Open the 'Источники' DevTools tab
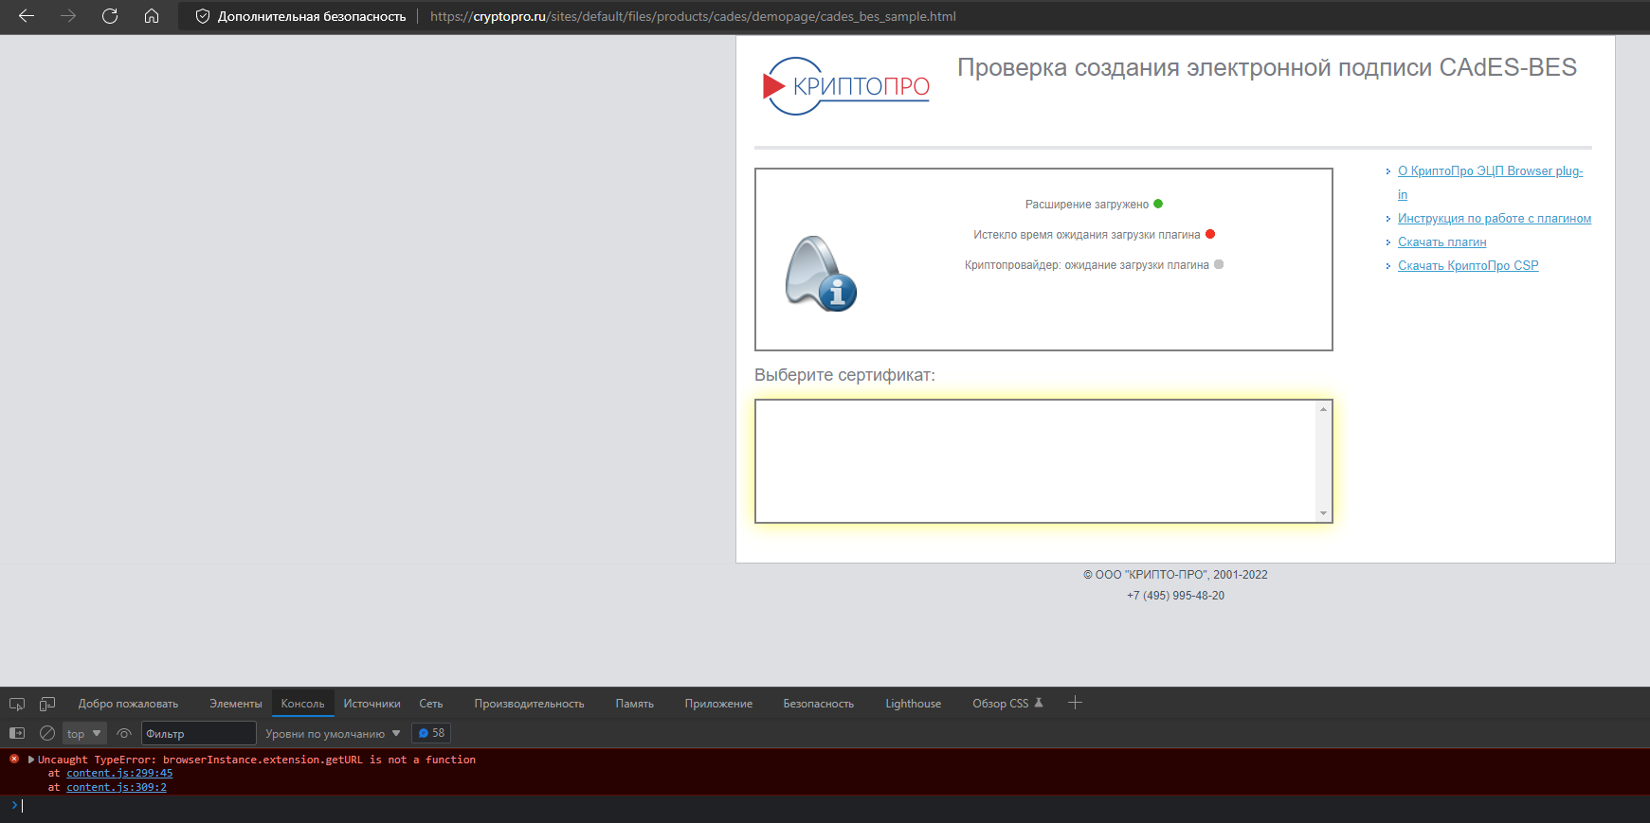Screen dimensions: 1650x823 click(372, 704)
